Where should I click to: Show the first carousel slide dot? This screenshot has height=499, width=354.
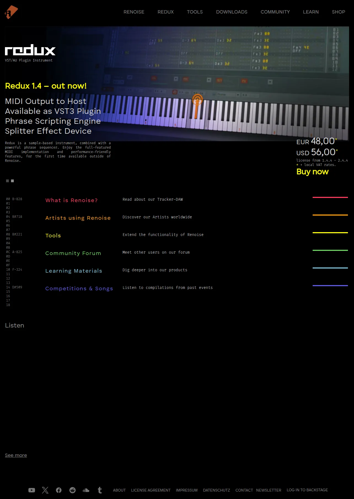pyautogui.click(x=7, y=181)
